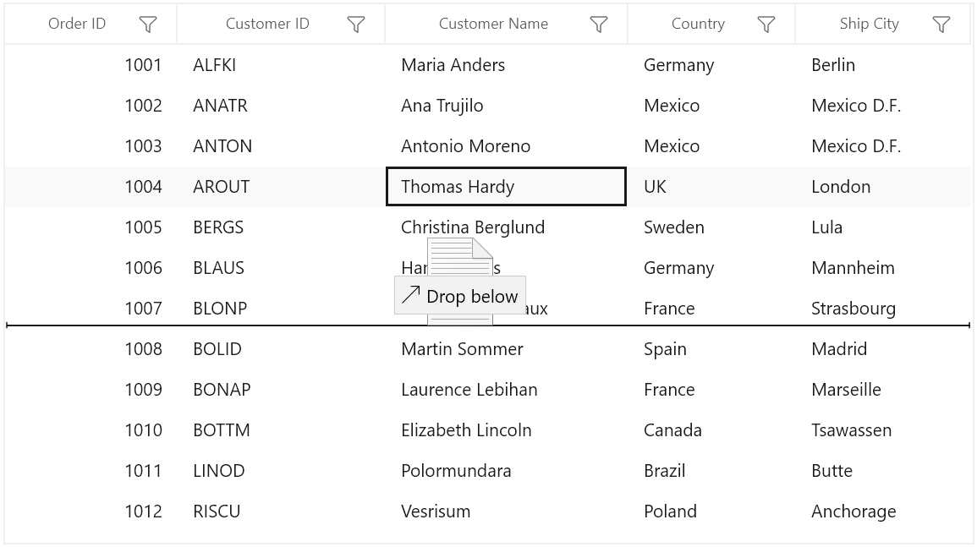Open the Customer Name filter icon

tap(599, 25)
